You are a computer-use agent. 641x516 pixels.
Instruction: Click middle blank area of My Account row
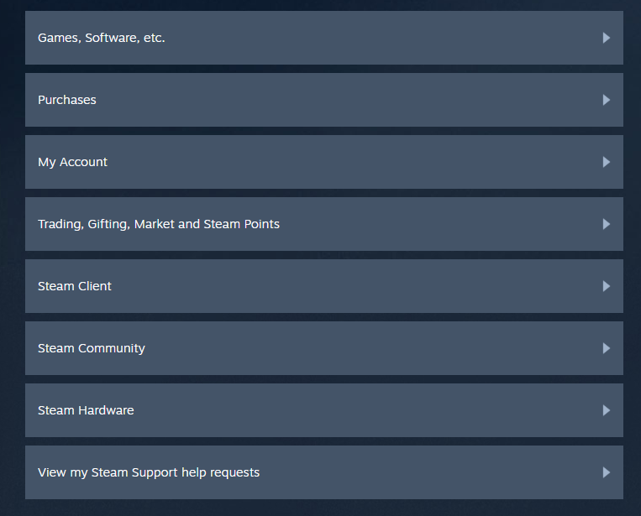324,162
